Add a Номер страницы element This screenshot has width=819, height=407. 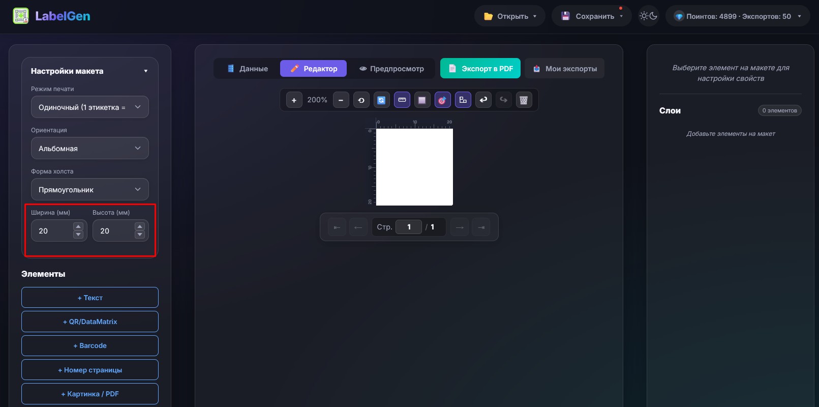point(90,370)
